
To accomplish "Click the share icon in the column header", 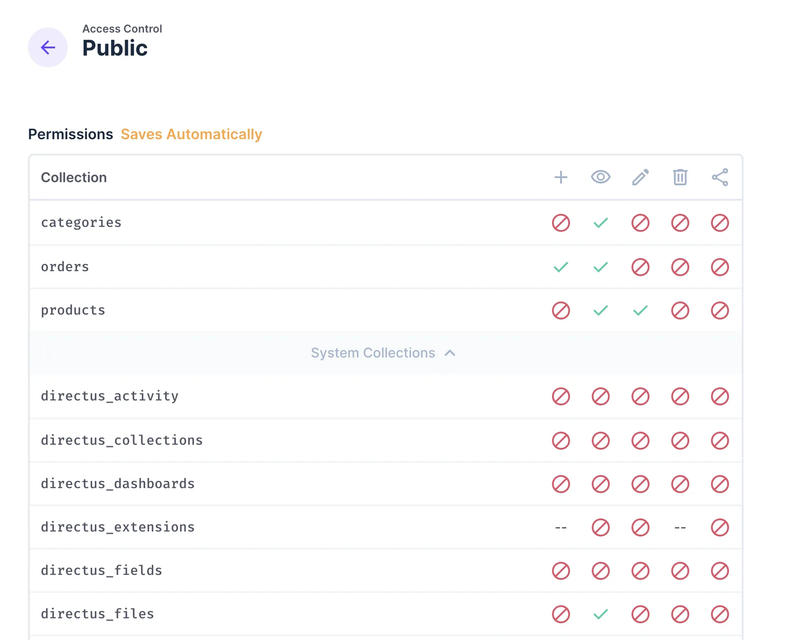I will pos(720,177).
